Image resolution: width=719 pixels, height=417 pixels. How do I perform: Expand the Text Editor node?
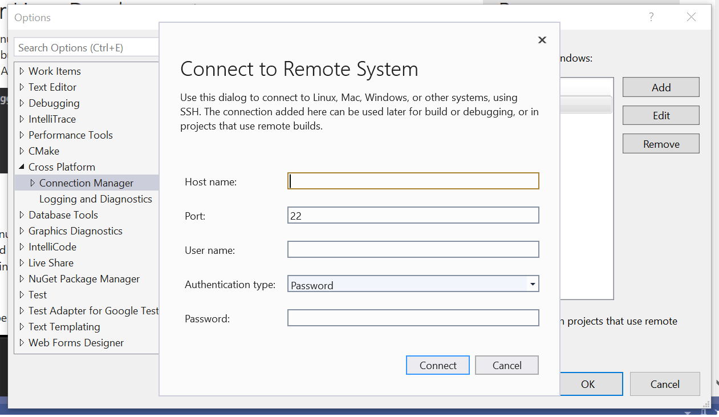[x=21, y=87]
